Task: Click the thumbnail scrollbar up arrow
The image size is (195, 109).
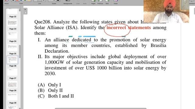Action: click(x=19, y=10)
